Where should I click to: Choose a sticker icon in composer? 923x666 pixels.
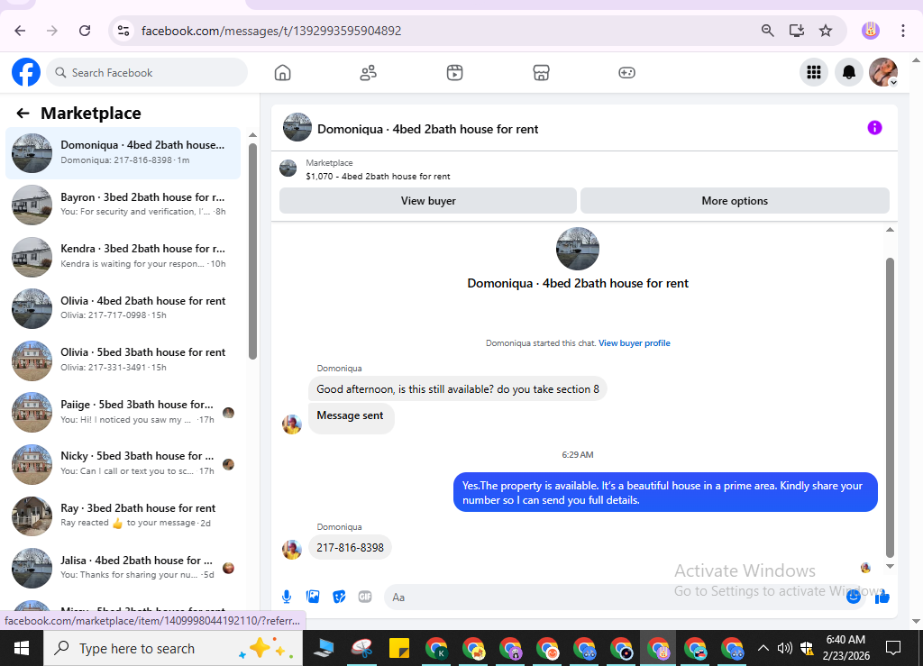(339, 597)
